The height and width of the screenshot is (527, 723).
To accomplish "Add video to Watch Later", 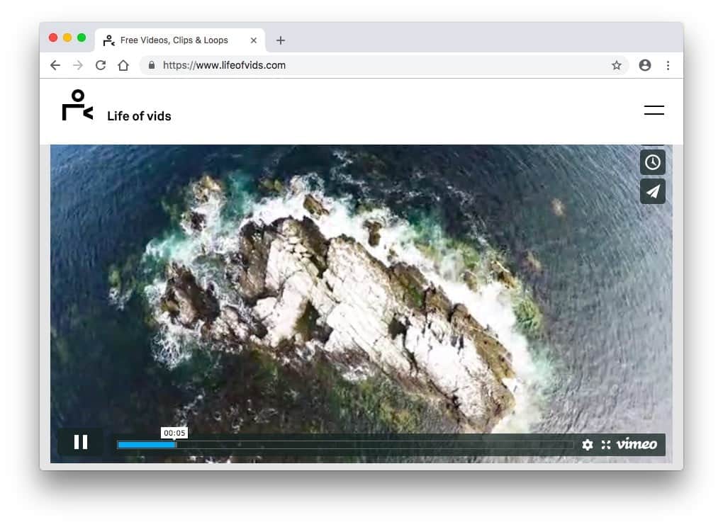I will coord(652,162).
